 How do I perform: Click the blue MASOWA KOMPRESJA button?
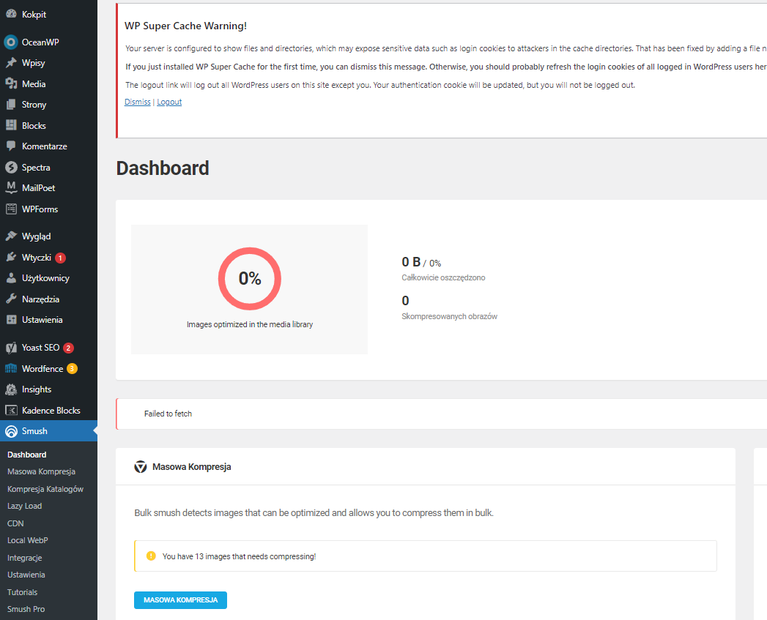tap(180, 600)
